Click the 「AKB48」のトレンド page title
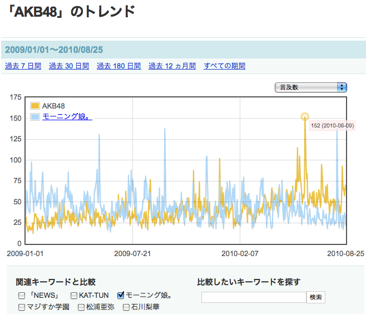The width and height of the screenshot is (366, 314). tap(71, 12)
